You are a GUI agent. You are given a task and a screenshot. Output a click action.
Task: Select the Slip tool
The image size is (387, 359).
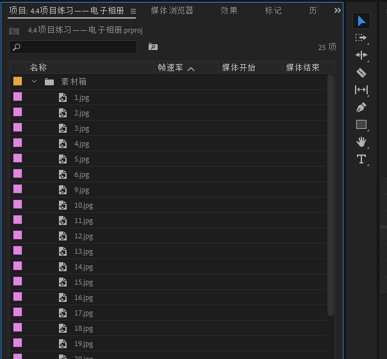361,90
